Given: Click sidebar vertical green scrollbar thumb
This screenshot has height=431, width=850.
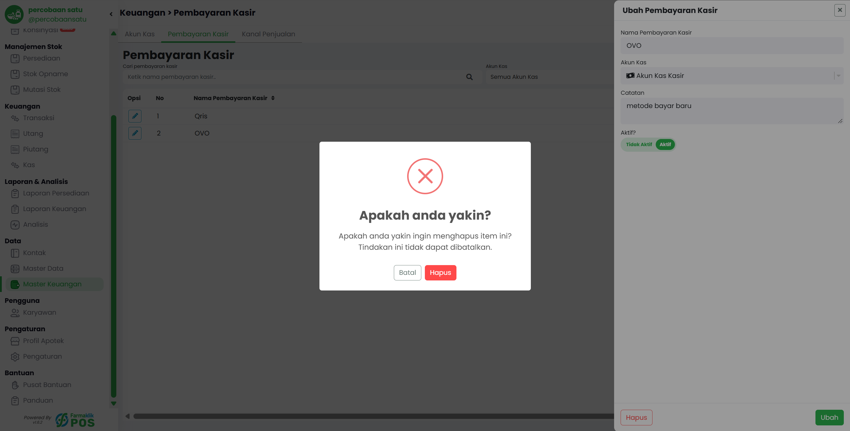Looking at the screenshot, I should [113, 256].
